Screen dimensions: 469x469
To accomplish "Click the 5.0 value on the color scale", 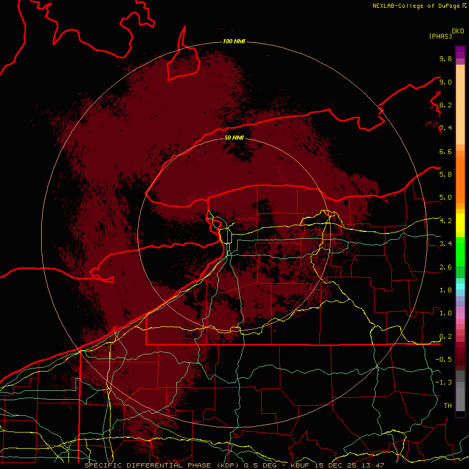I will click(x=446, y=198).
